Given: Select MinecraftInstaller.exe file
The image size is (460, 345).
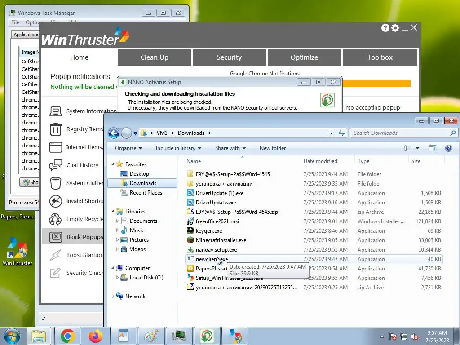Looking at the screenshot, I should 221,240.
